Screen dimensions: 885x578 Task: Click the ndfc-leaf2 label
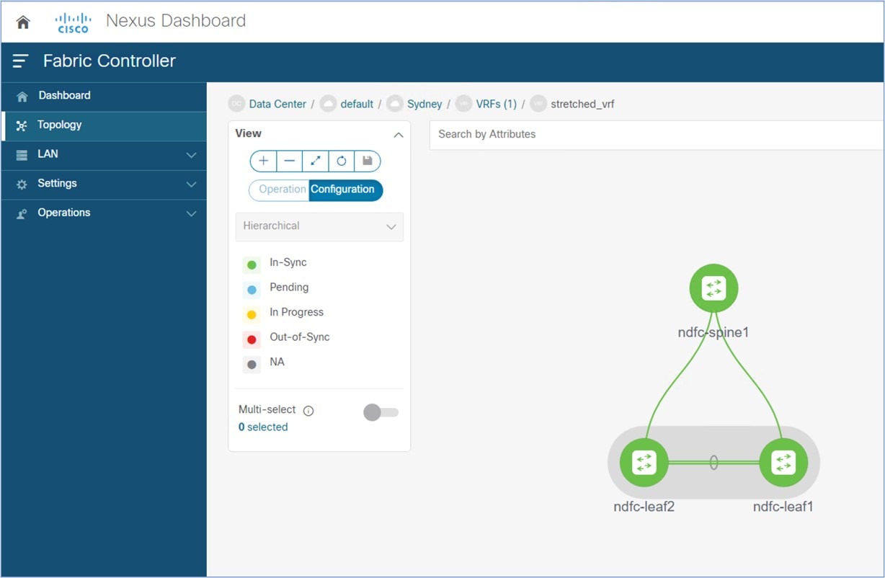(644, 507)
